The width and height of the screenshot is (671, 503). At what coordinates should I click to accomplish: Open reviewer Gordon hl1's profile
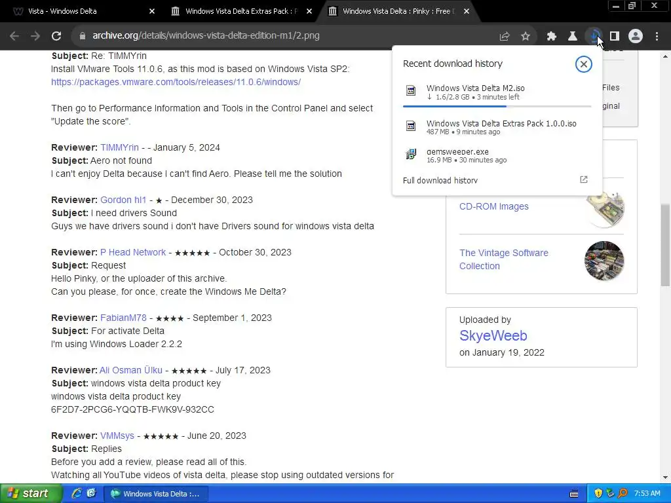click(x=123, y=200)
